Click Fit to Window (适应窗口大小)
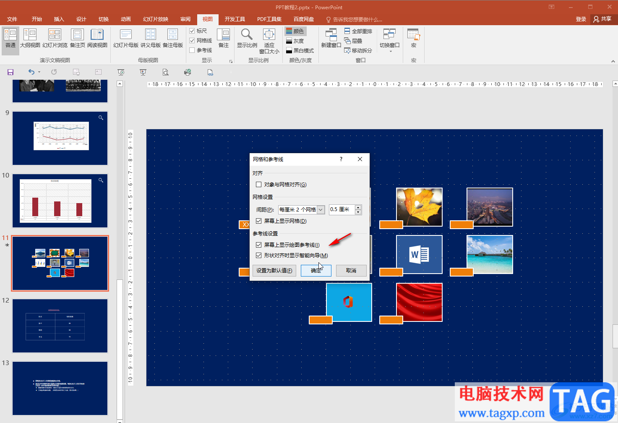The width and height of the screenshot is (618, 423). (269, 41)
